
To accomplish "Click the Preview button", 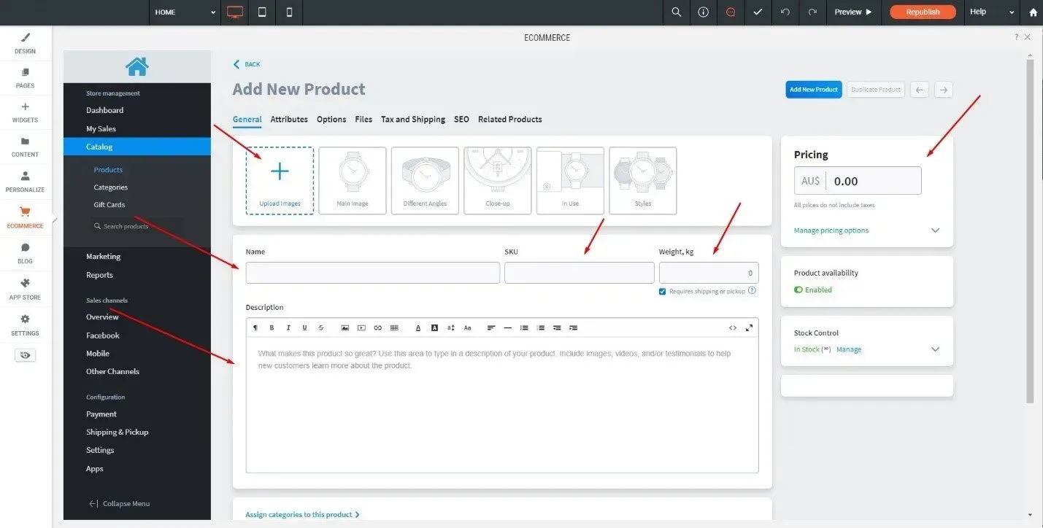I will (x=853, y=12).
